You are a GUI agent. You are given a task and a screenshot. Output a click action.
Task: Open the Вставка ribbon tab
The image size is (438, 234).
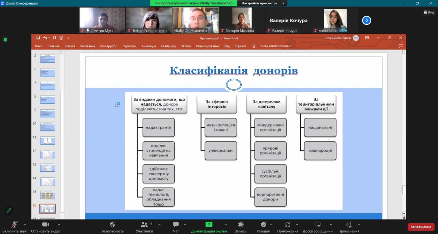point(70,46)
